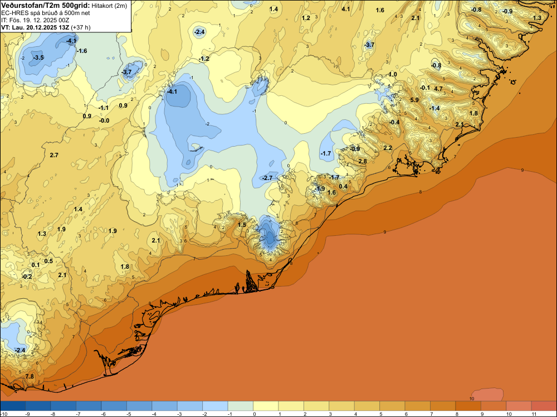This screenshot has width=557, height=417.
Task: Click the legend scale label "11"
Action: 534,414
